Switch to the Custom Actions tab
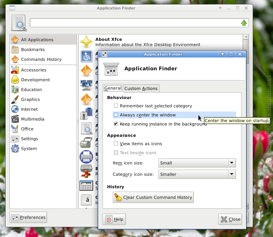 tap(141, 88)
